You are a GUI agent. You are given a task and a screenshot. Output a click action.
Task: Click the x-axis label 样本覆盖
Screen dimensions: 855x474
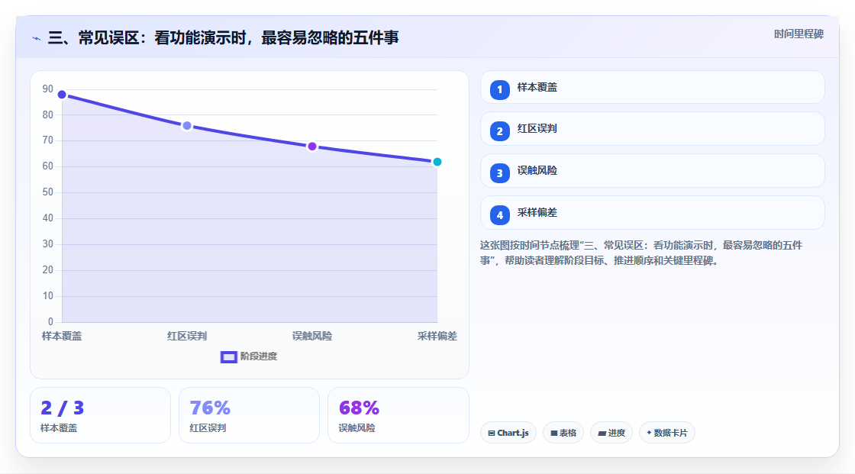point(62,336)
